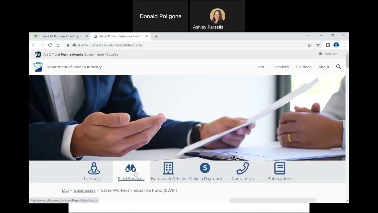Select Ashley Parsells participant video tile
The height and width of the screenshot is (213, 378).
point(217,16)
